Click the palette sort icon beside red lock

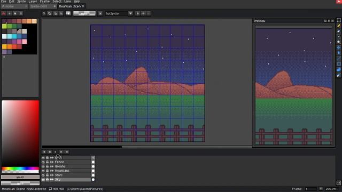click(x=10, y=13)
